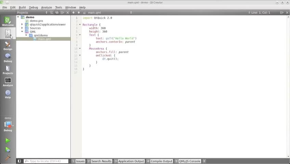Image resolution: width=290 pixels, height=164 pixels.
Task: Click the editor vertical scrollbar down arrow
Action: pyautogui.click(x=288, y=156)
